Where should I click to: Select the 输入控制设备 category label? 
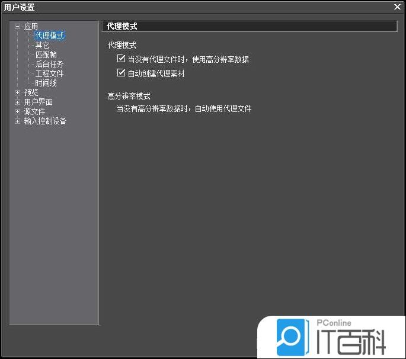tap(45, 121)
